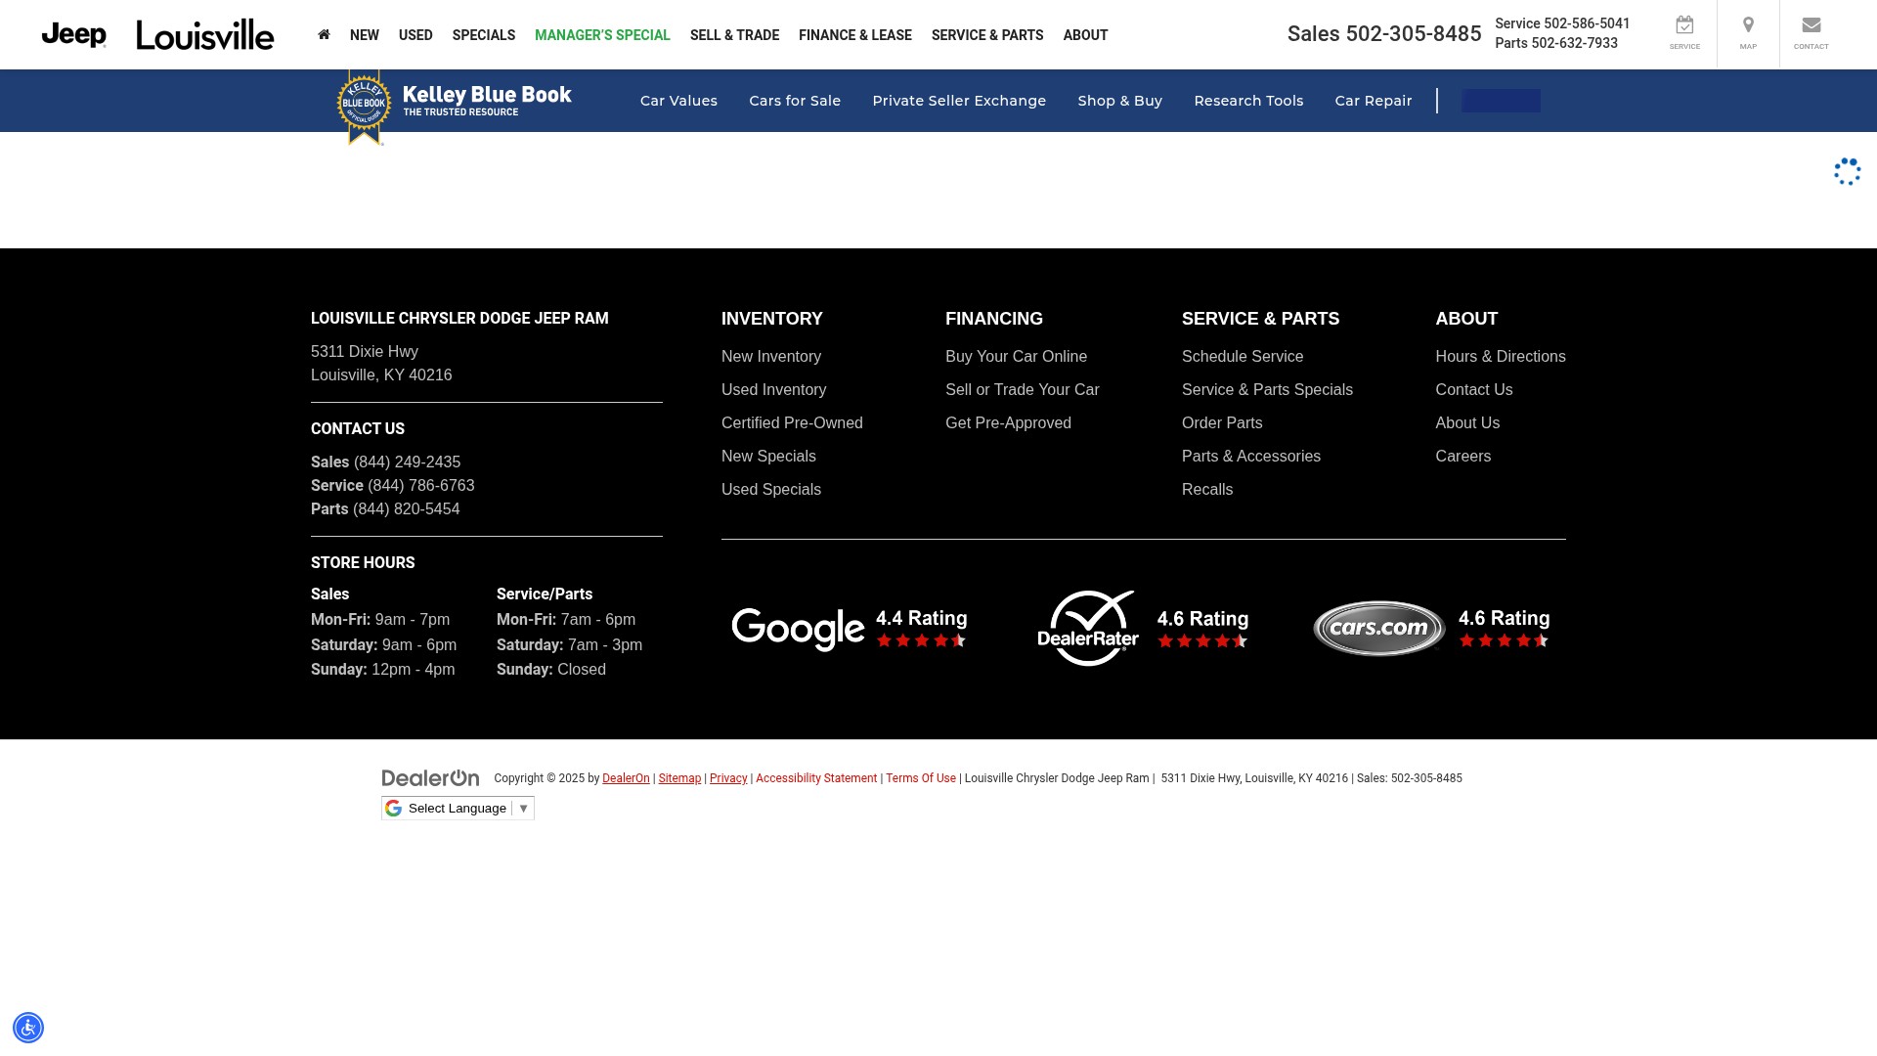The height and width of the screenshot is (1056, 1877).
Task: Open the Map pin icon
Action: tap(1748, 33)
